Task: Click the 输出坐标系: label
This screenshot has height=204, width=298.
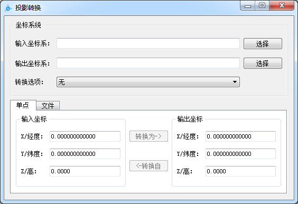Action: tap(32, 63)
